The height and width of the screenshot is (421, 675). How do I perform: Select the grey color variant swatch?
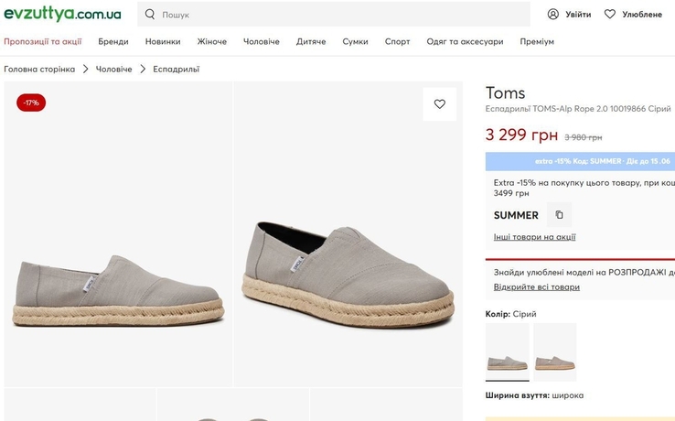point(507,352)
